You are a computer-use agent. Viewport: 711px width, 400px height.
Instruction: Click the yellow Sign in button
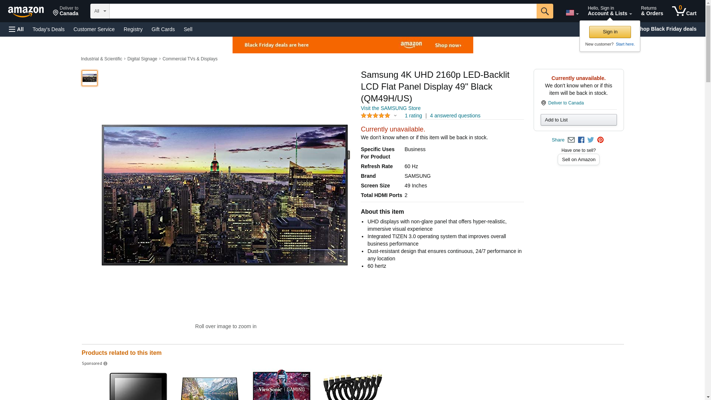point(610,32)
